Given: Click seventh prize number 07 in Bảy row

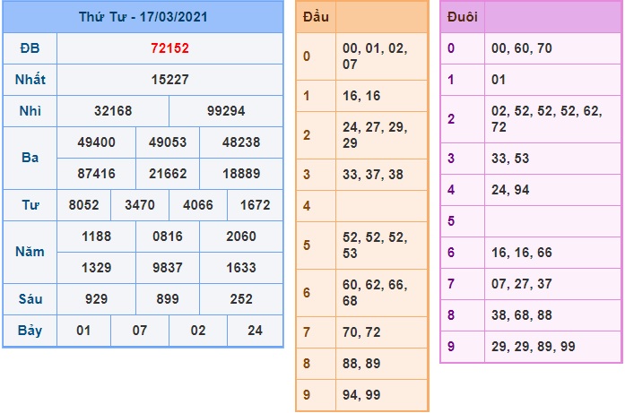Looking at the screenshot, I should [140, 331].
